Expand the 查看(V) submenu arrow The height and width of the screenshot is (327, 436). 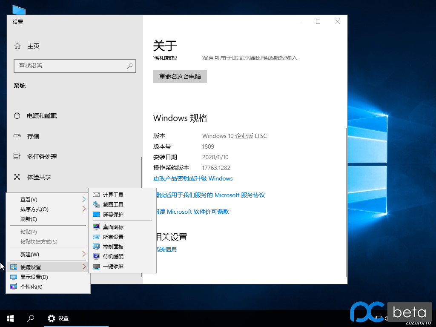(x=84, y=199)
